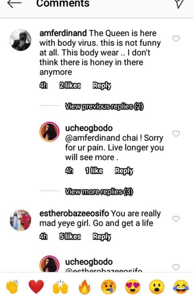The width and height of the screenshot is (193, 295).
Task: Select the heart-eyes emoji
Action: click(133, 287)
